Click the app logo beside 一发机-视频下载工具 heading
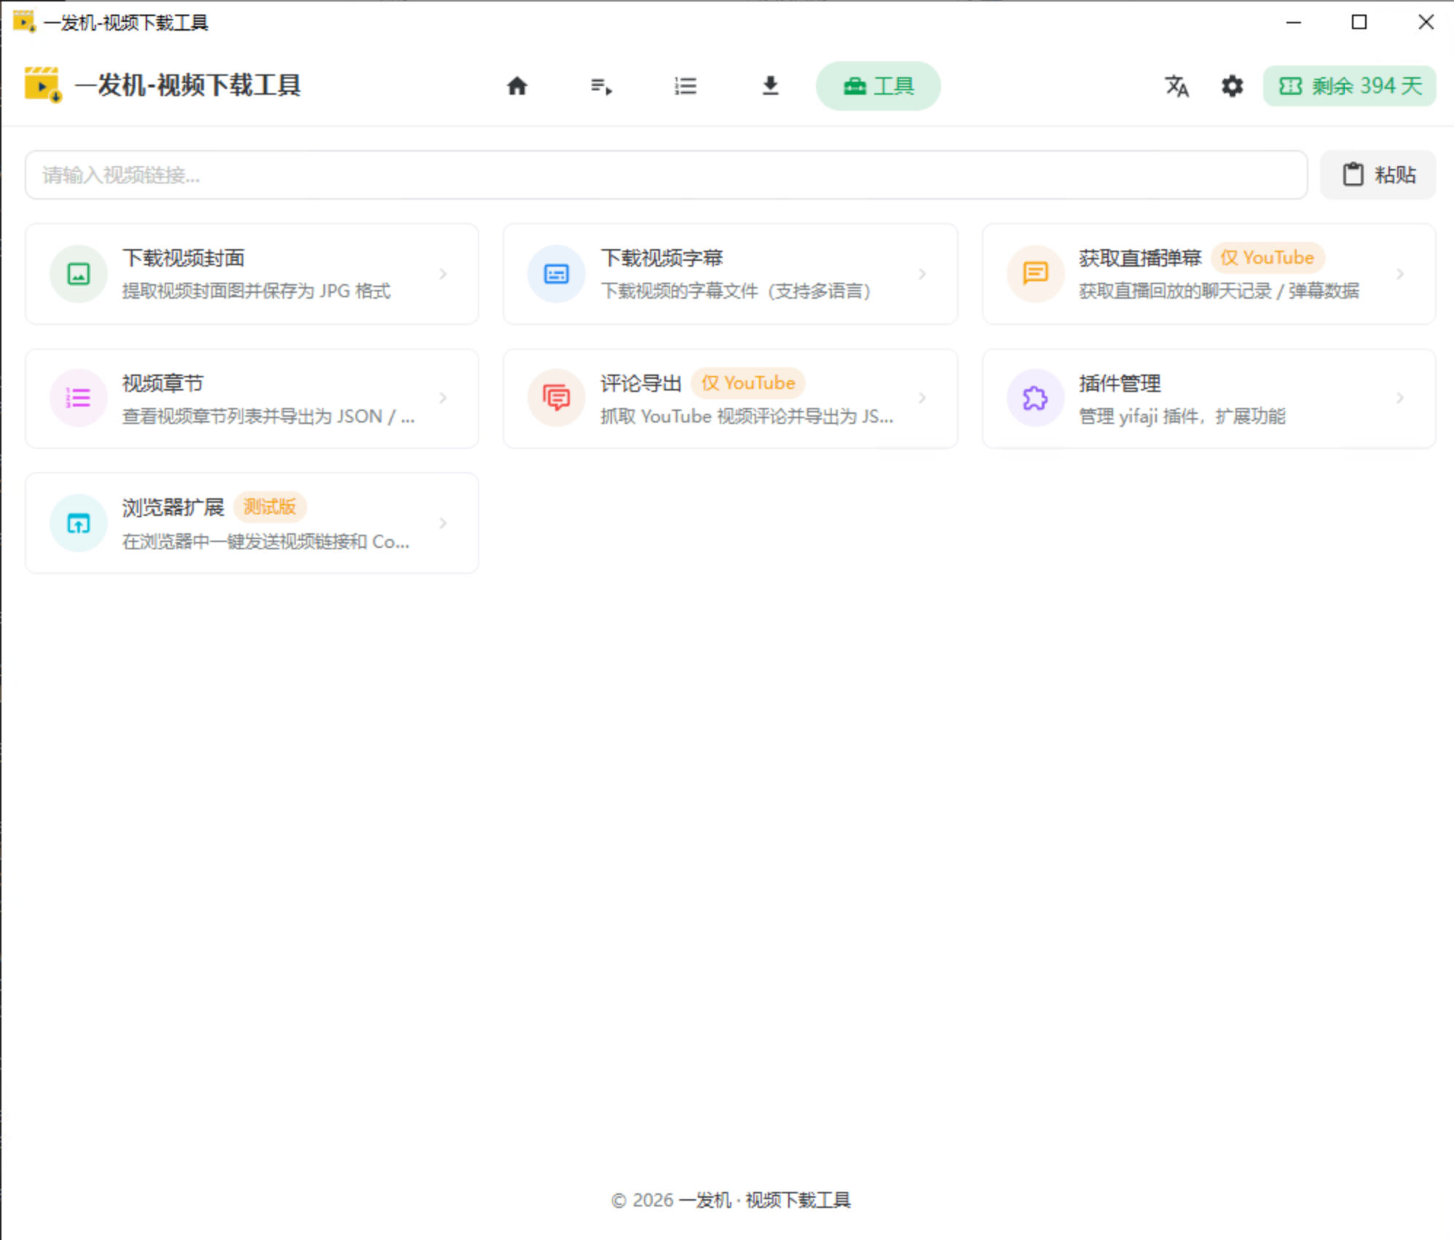 pos(43,85)
